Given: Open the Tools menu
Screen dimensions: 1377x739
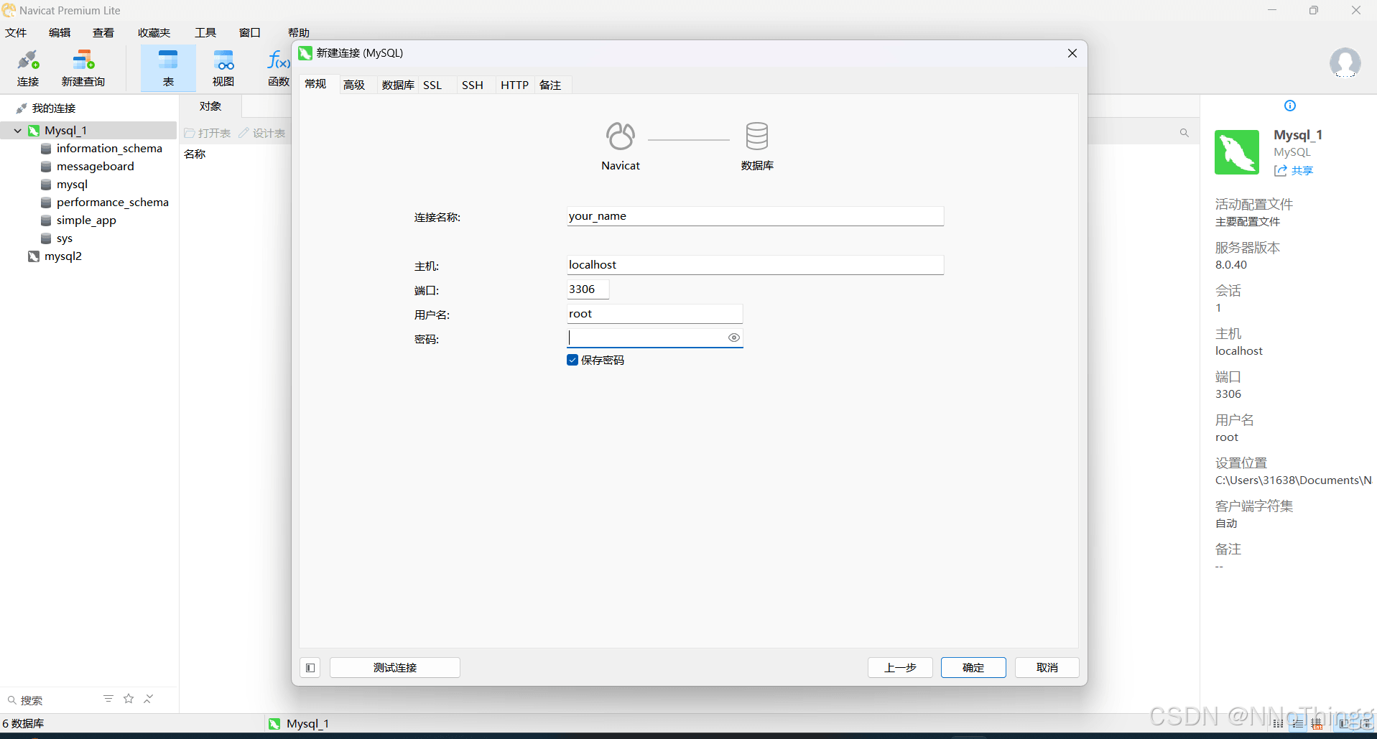Looking at the screenshot, I should [x=205, y=32].
